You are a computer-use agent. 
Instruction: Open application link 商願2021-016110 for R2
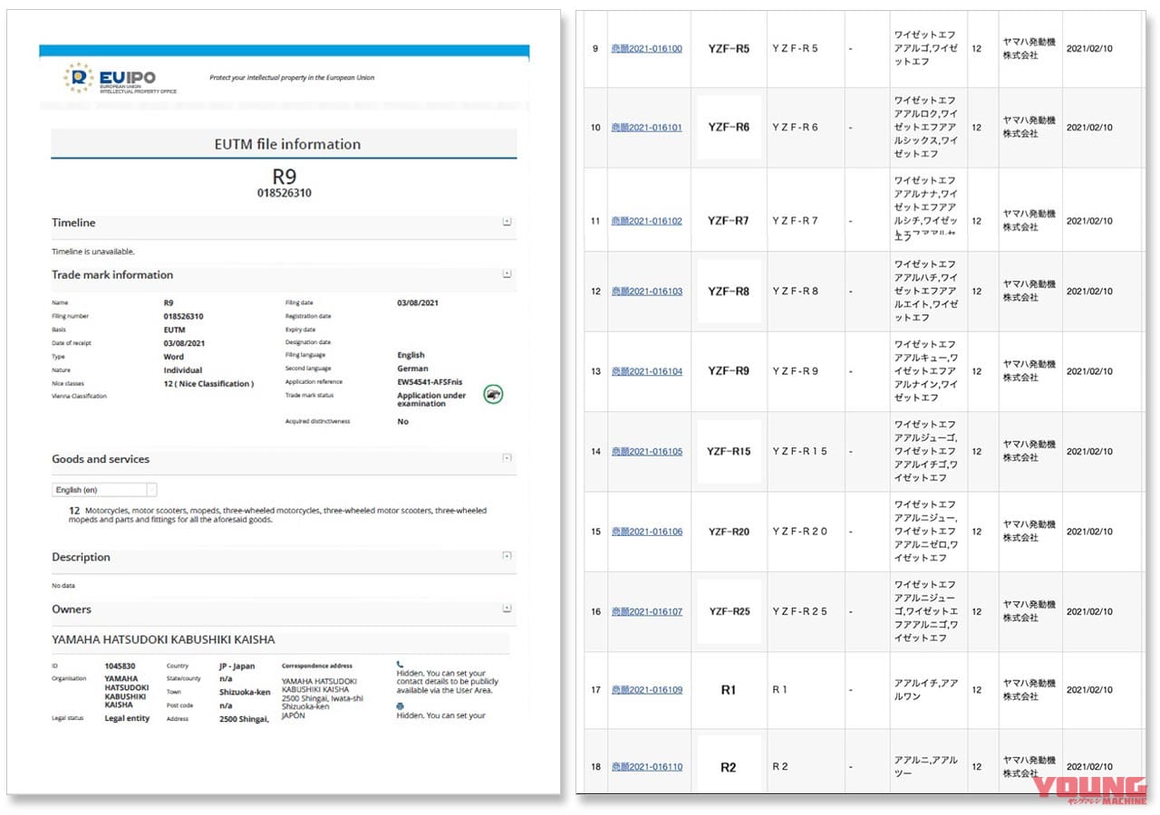pos(646,767)
